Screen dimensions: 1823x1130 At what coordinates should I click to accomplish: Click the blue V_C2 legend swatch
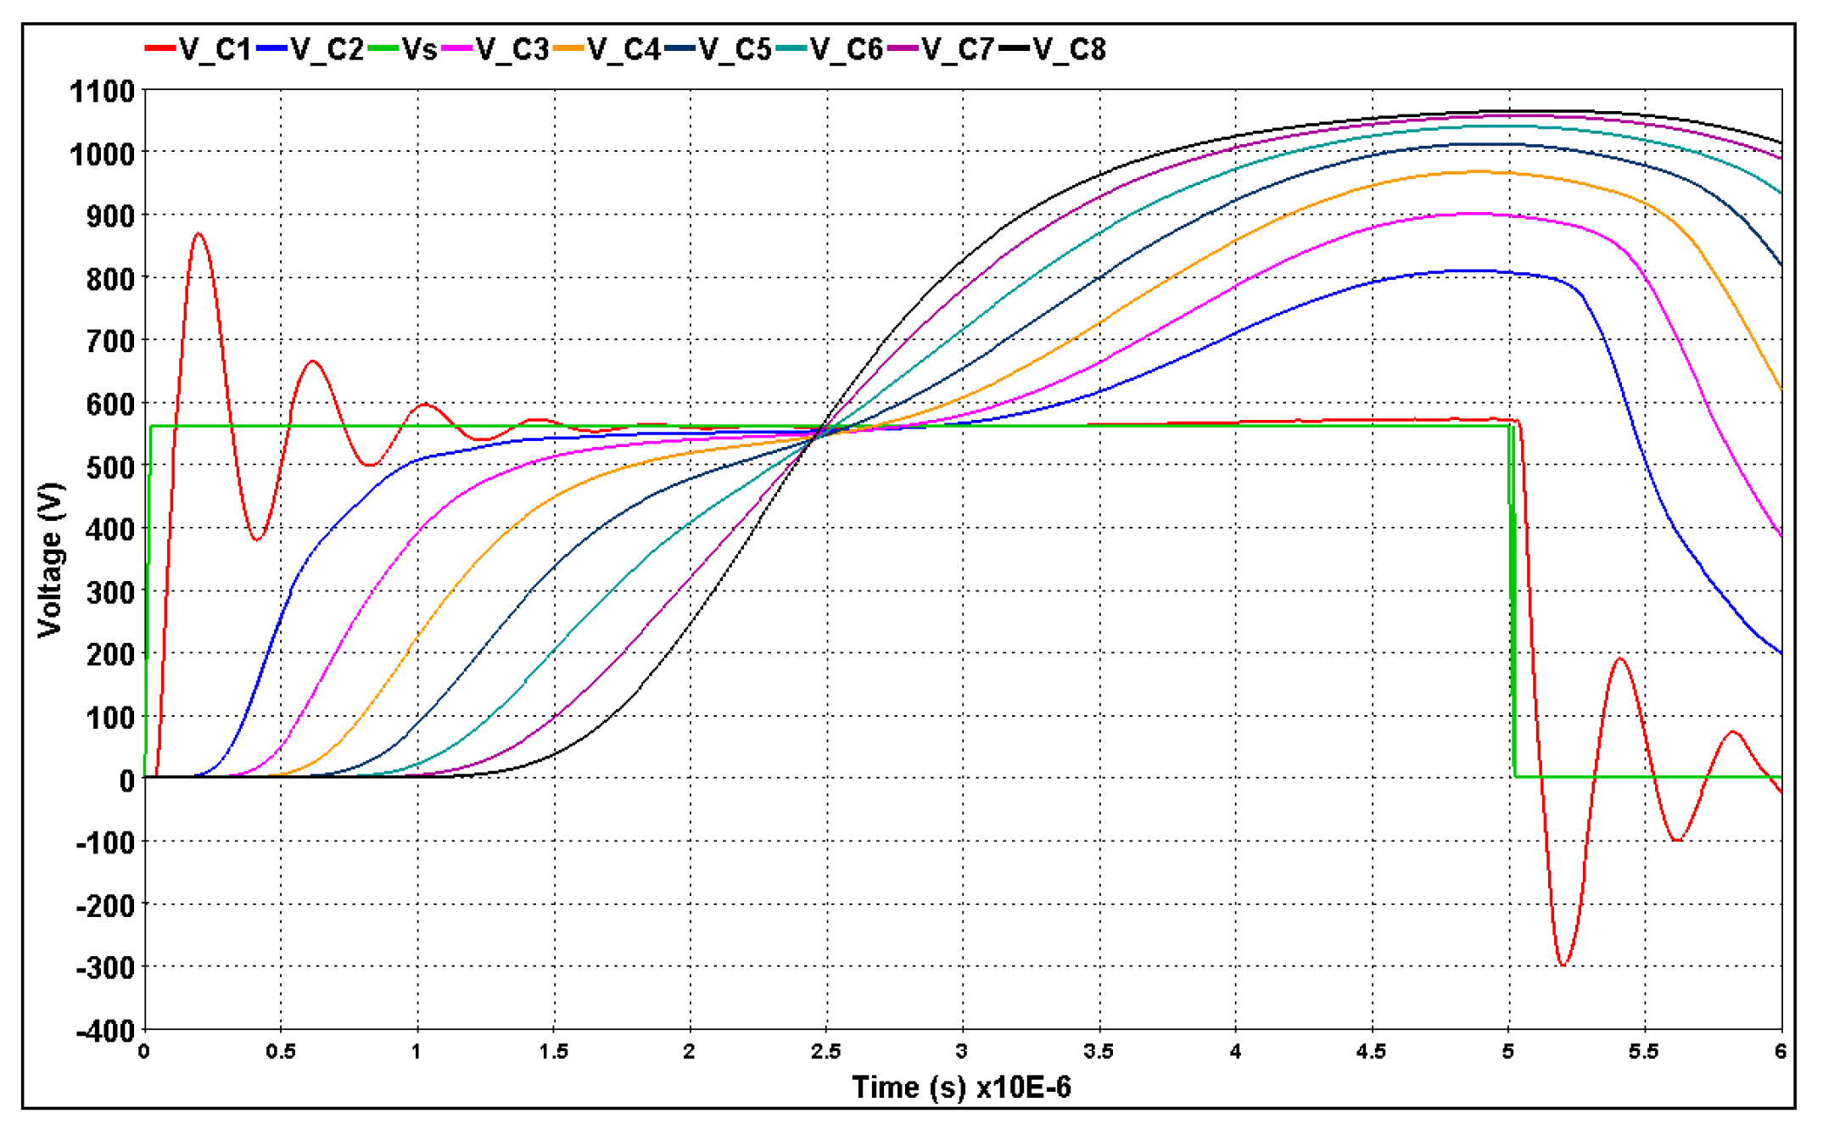[x=271, y=49]
